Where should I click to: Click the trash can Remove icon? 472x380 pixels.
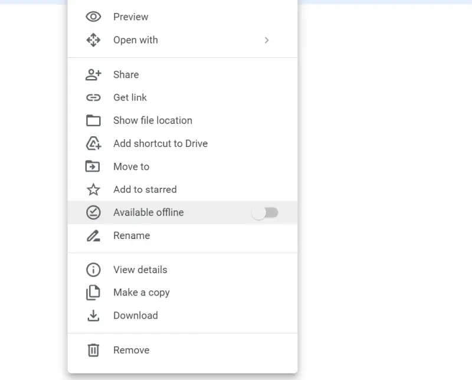click(93, 350)
